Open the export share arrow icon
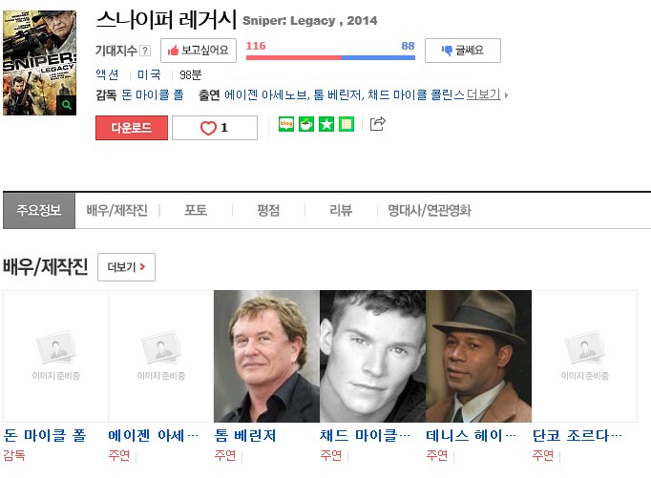This screenshot has width=651, height=478. pos(377,124)
